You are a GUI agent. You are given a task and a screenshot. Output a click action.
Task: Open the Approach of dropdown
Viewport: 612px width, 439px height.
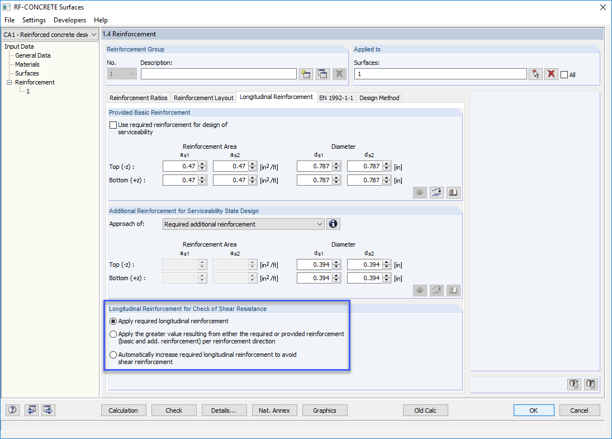click(319, 224)
